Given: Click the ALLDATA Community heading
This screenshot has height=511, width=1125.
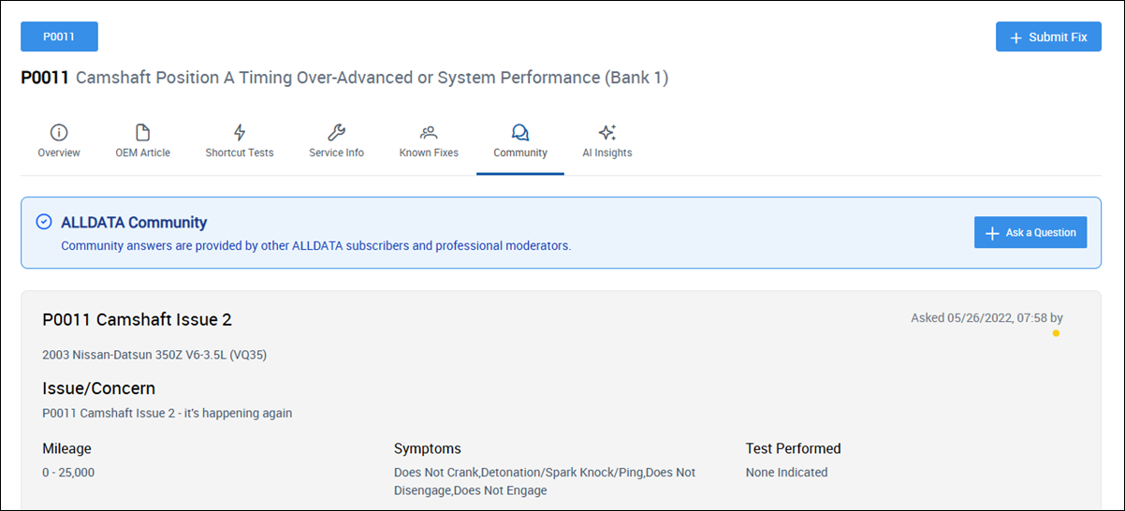Looking at the screenshot, I should (134, 223).
